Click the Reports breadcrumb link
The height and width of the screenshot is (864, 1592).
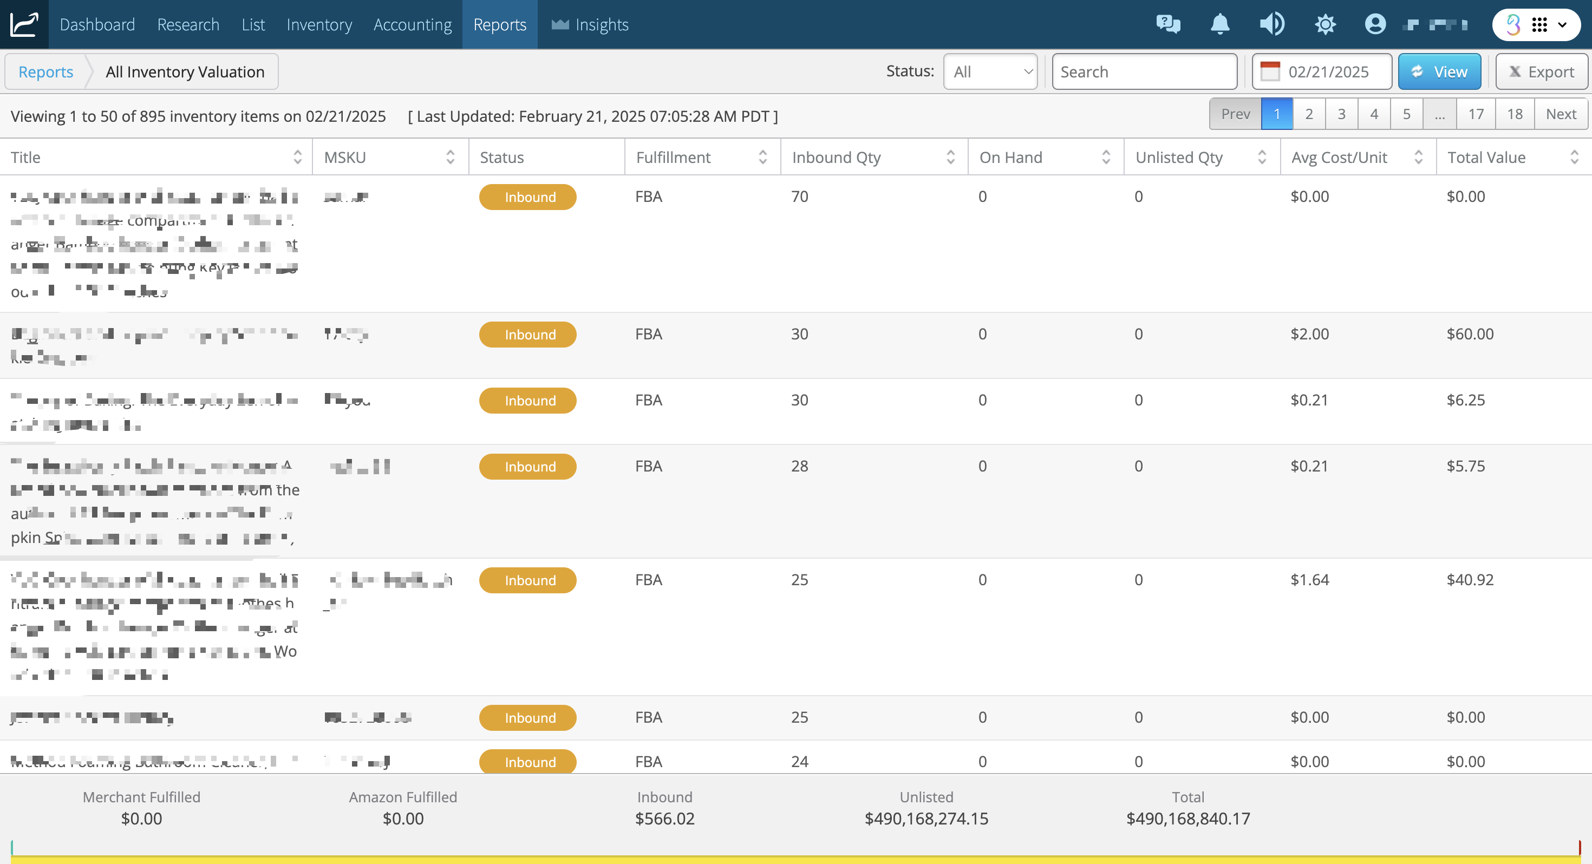(x=45, y=71)
